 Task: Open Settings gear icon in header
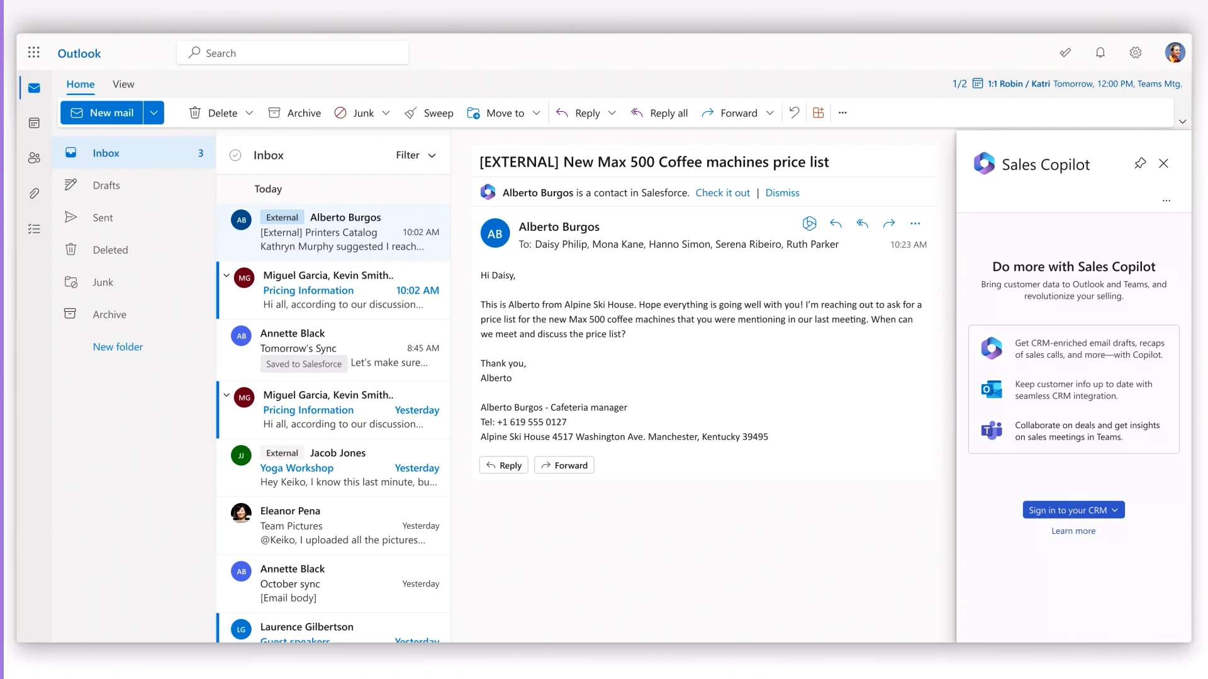(1135, 53)
